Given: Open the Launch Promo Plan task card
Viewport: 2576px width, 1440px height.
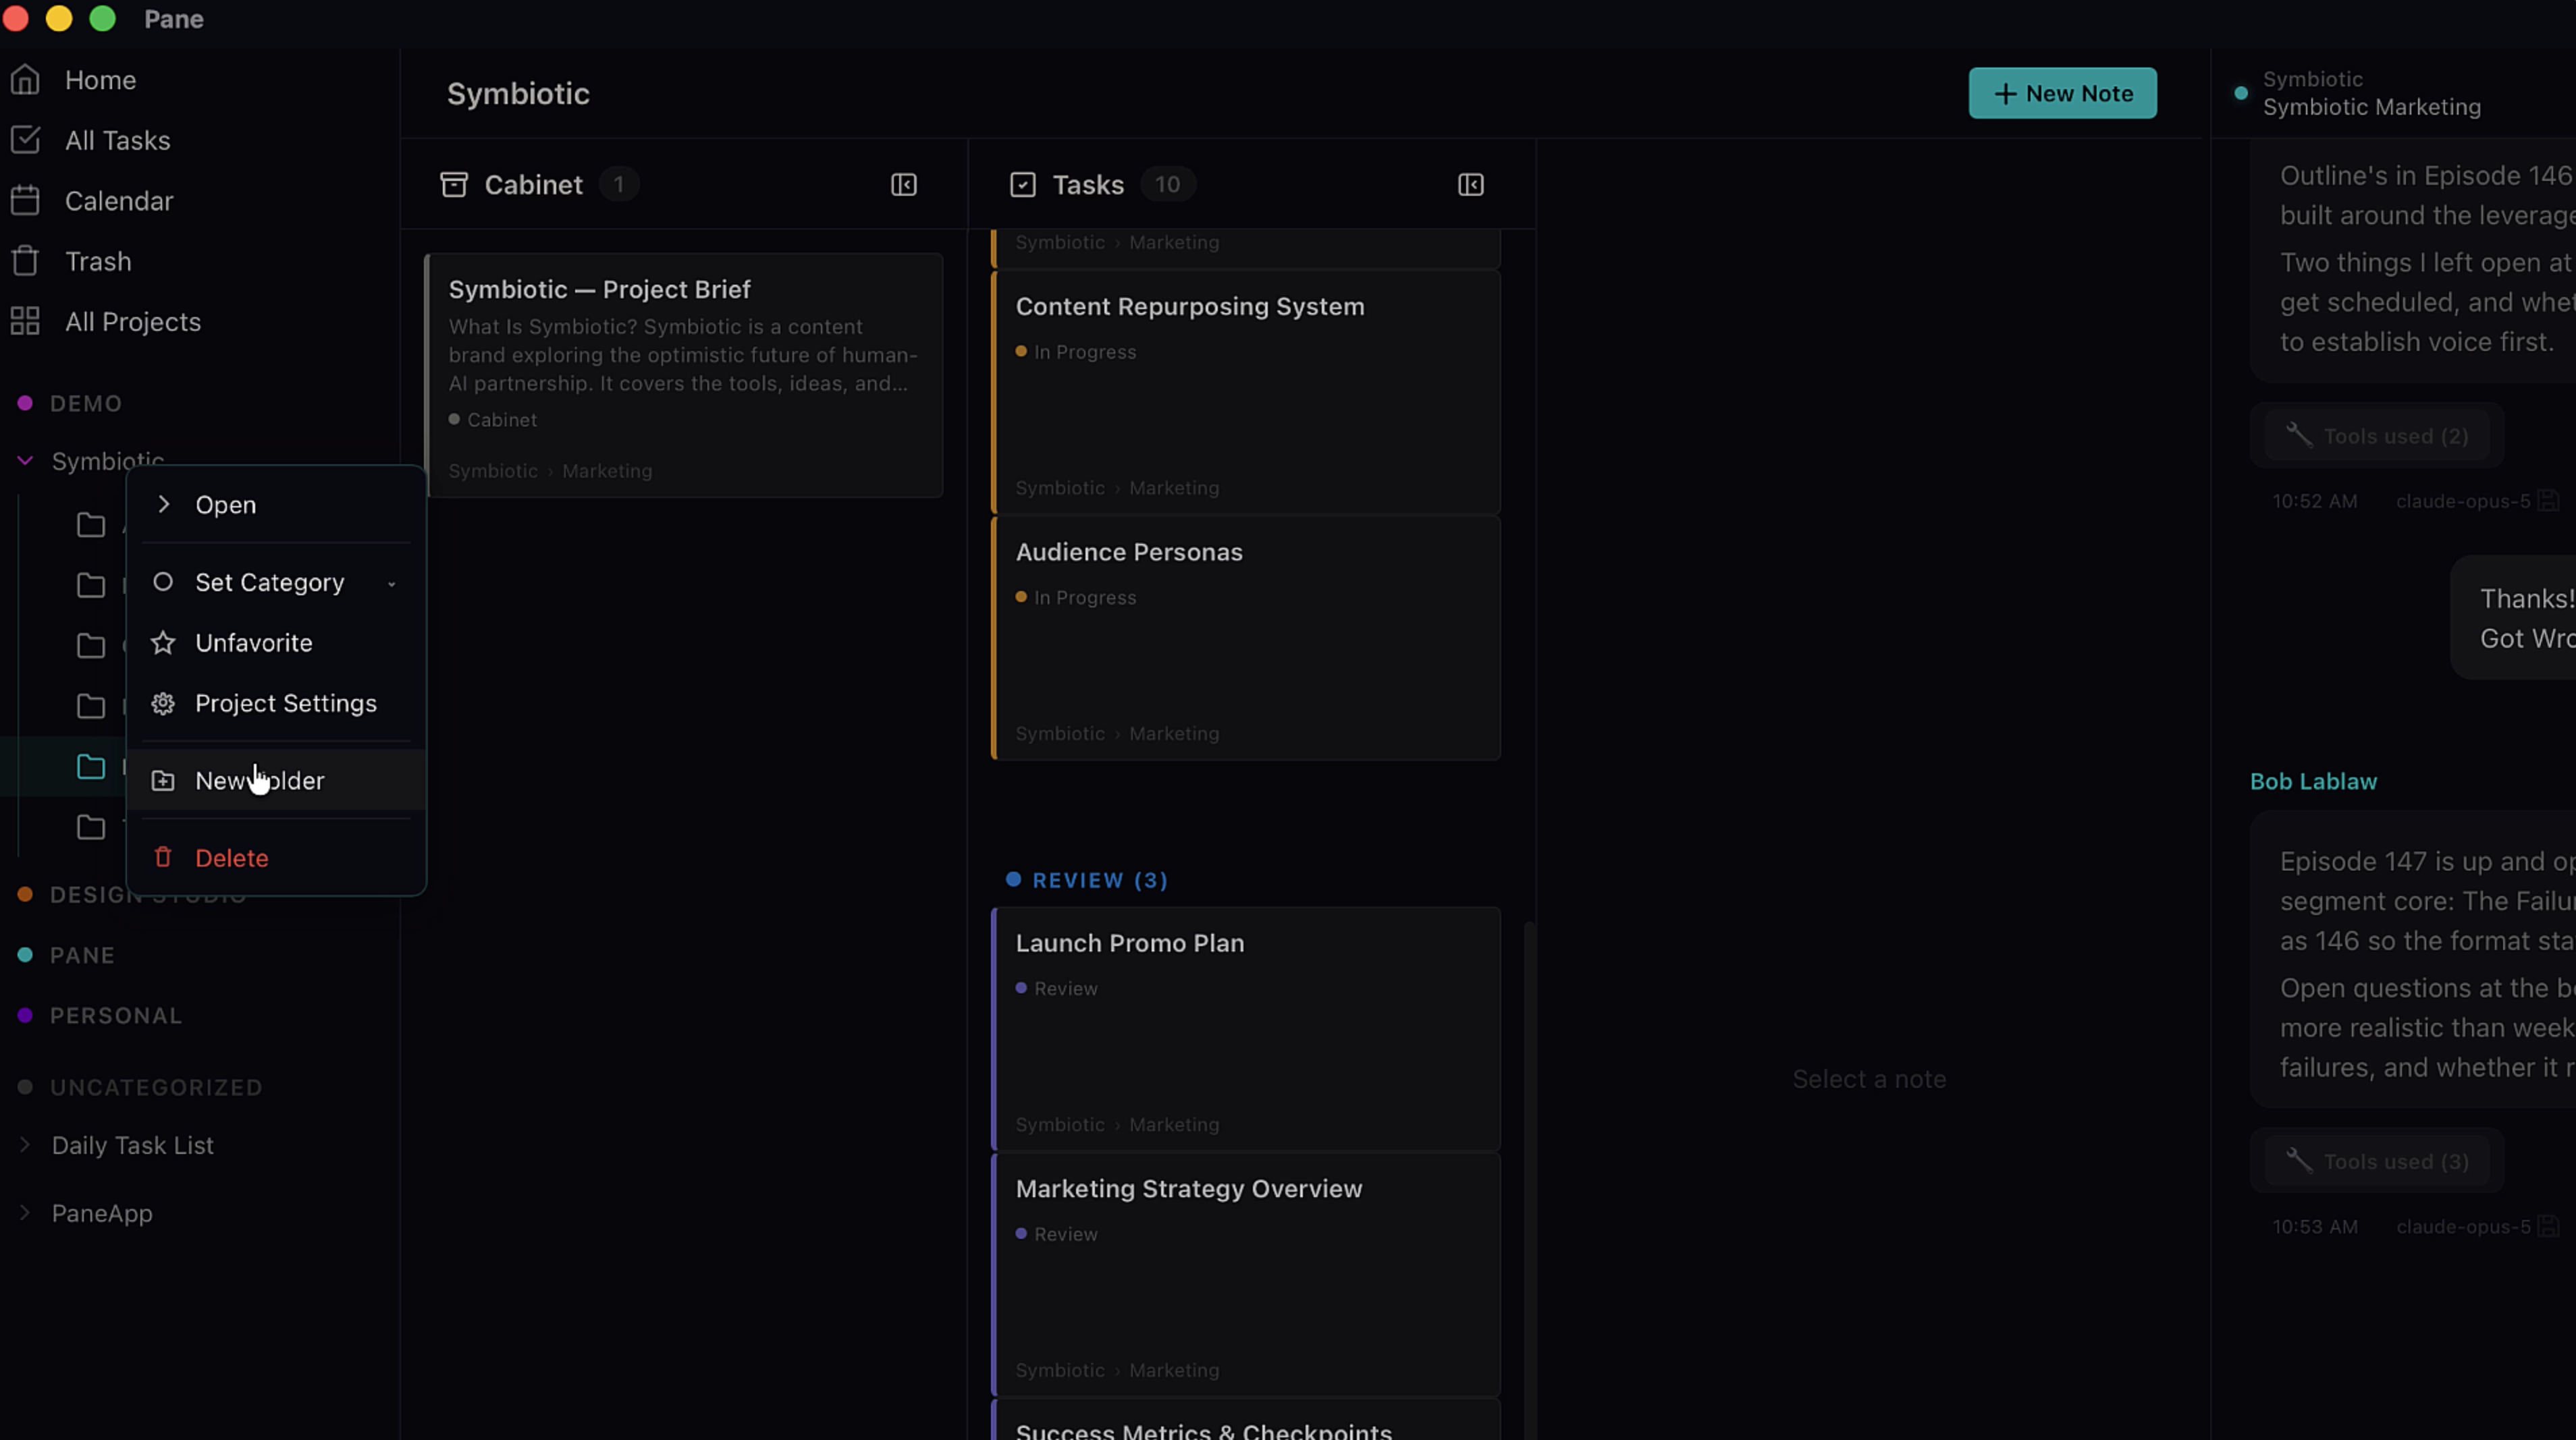Looking at the screenshot, I should pyautogui.click(x=1246, y=1029).
